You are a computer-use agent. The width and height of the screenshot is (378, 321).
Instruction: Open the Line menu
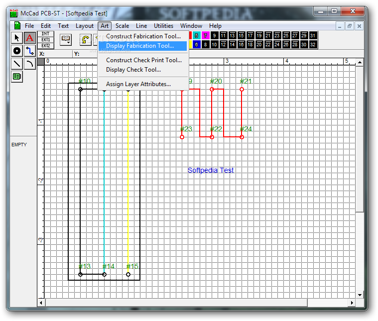(x=141, y=26)
